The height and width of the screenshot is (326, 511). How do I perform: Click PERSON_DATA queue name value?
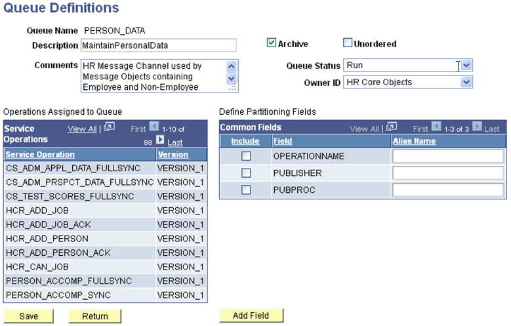tap(115, 31)
